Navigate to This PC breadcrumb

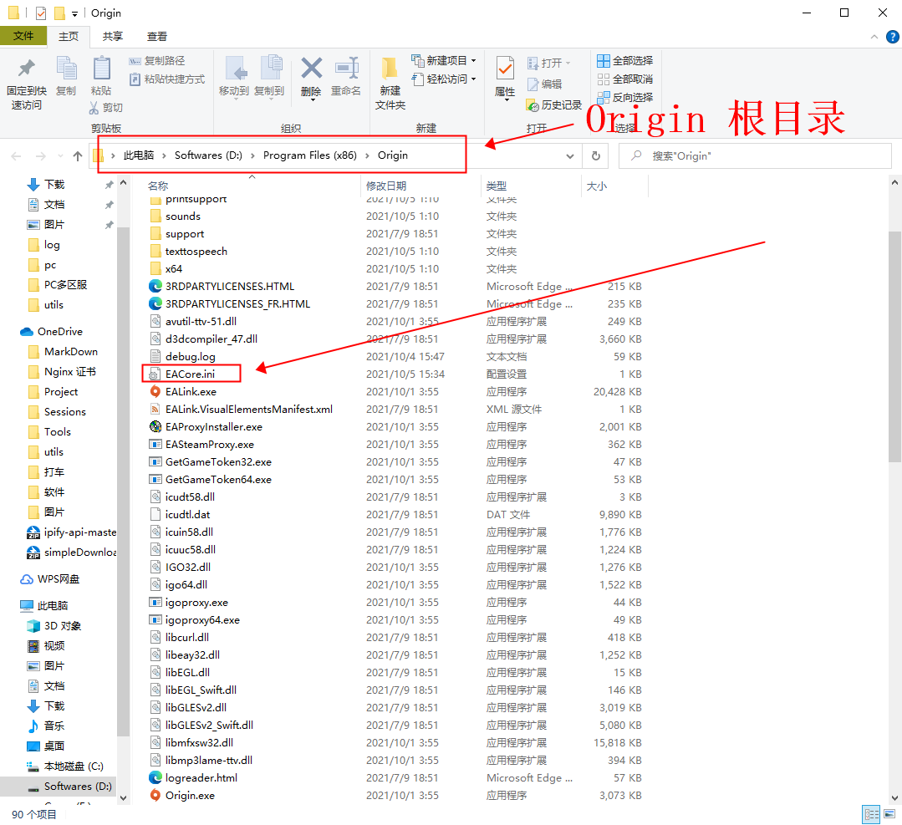click(139, 155)
